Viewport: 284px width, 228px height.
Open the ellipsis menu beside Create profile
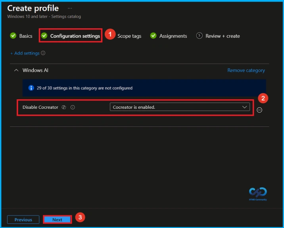pyautogui.click(x=70, y=8)
